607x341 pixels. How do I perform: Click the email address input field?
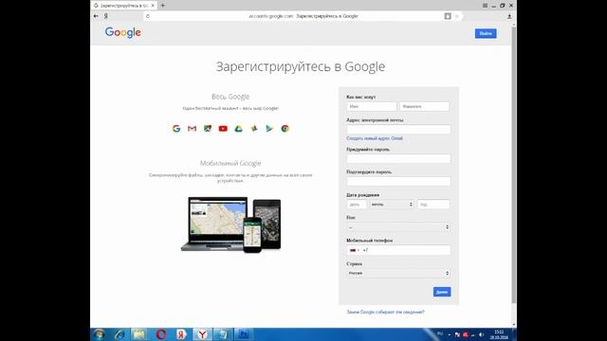coord(398,130)
